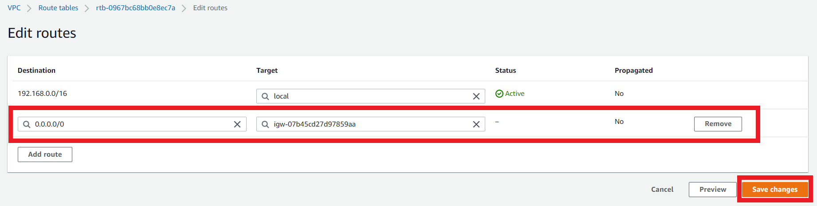Screen dimensions: 817x206
Task: Clear the igw-07b45cd27d97859aa target value
Action: (476, 124)
